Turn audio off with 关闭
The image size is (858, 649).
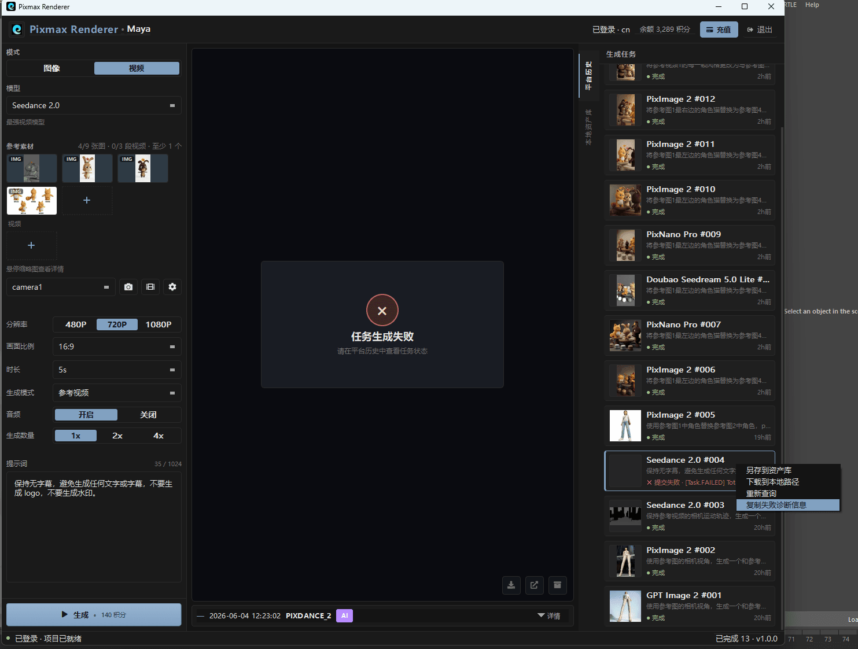point(148,415)
